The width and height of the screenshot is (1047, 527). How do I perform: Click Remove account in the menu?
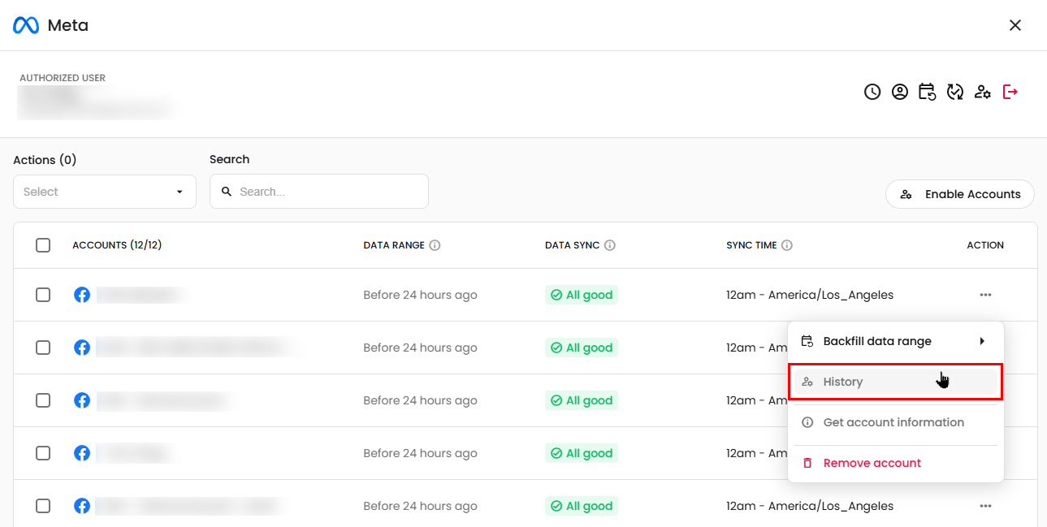click(872, 463)
